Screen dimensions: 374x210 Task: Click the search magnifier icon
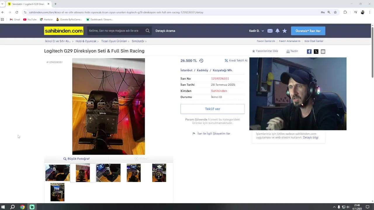click(x=148, y=31)
